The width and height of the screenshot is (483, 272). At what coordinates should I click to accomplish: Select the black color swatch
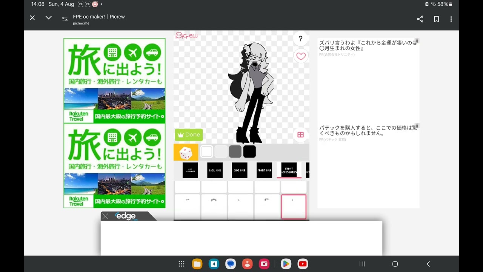(x=249, y=152)
